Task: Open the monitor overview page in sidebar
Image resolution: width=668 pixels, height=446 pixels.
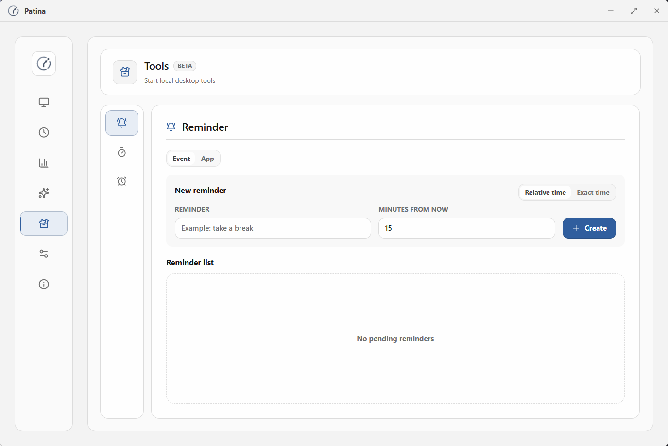Action: click(44, 102)
